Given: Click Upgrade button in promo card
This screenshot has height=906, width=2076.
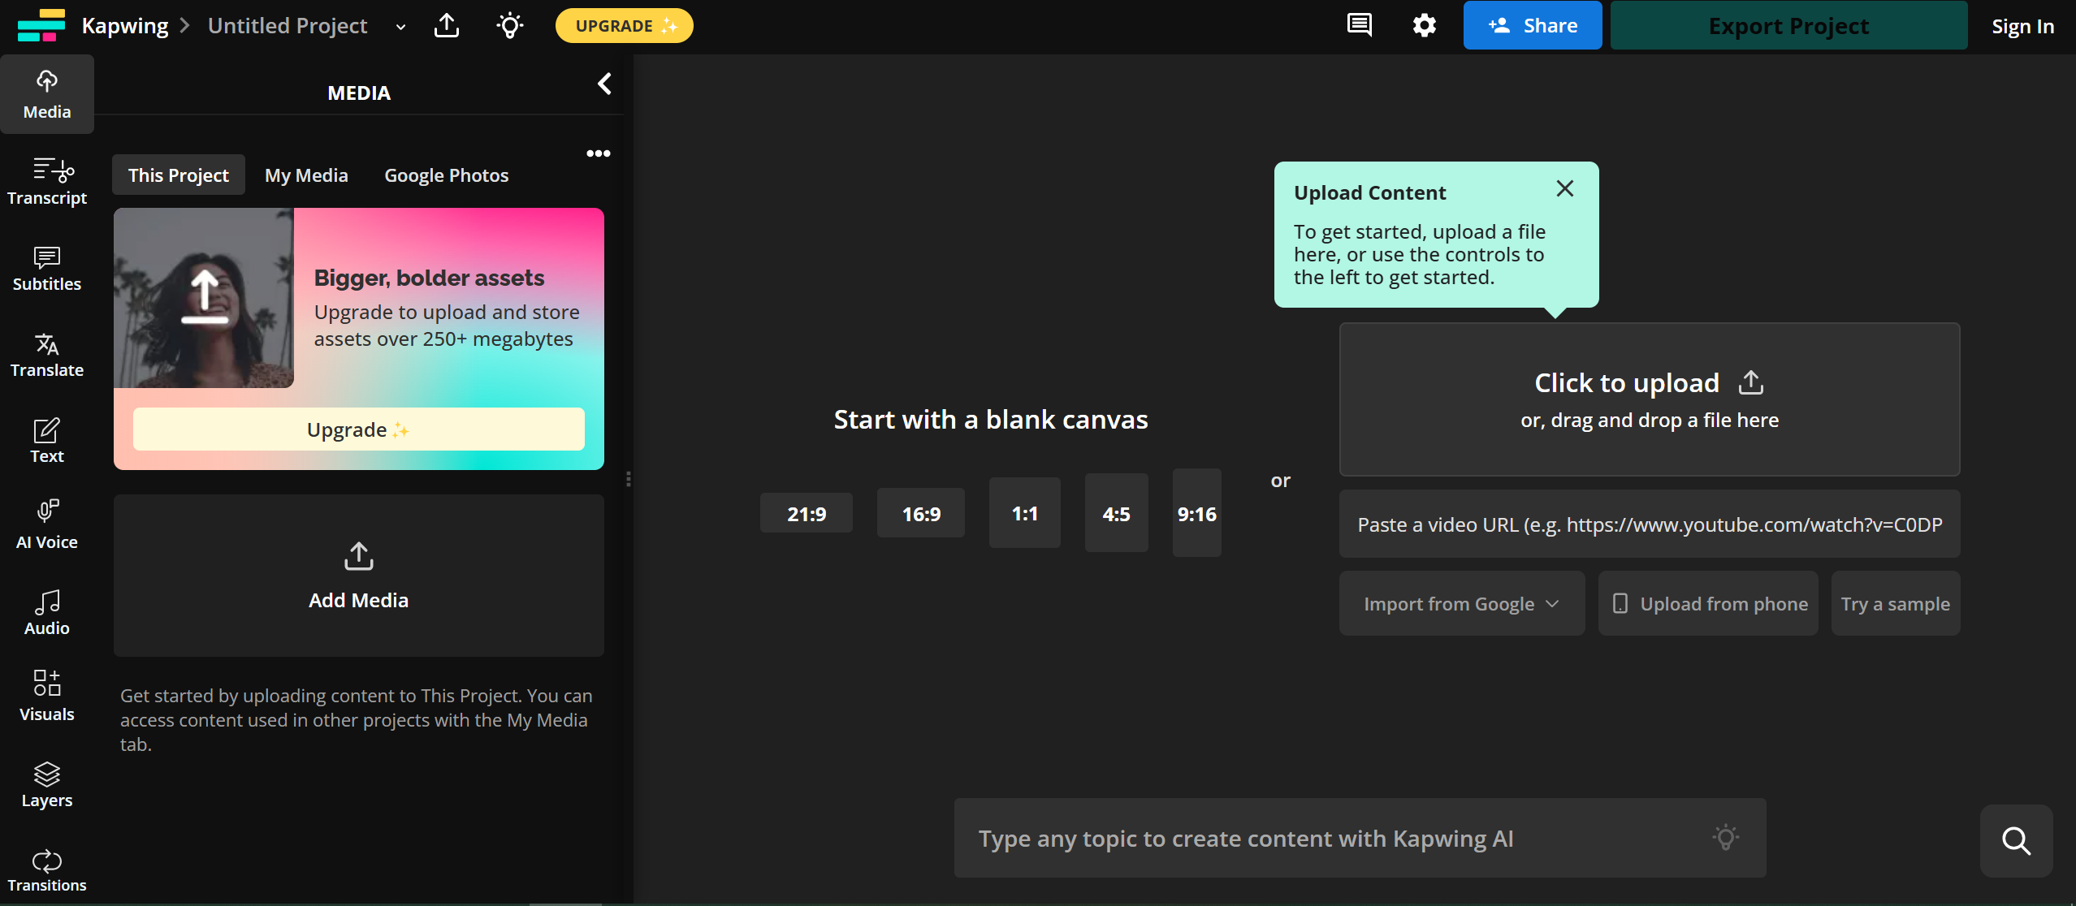Looking at the screenshot, I should pyautogui.click(x=359, y=429).
